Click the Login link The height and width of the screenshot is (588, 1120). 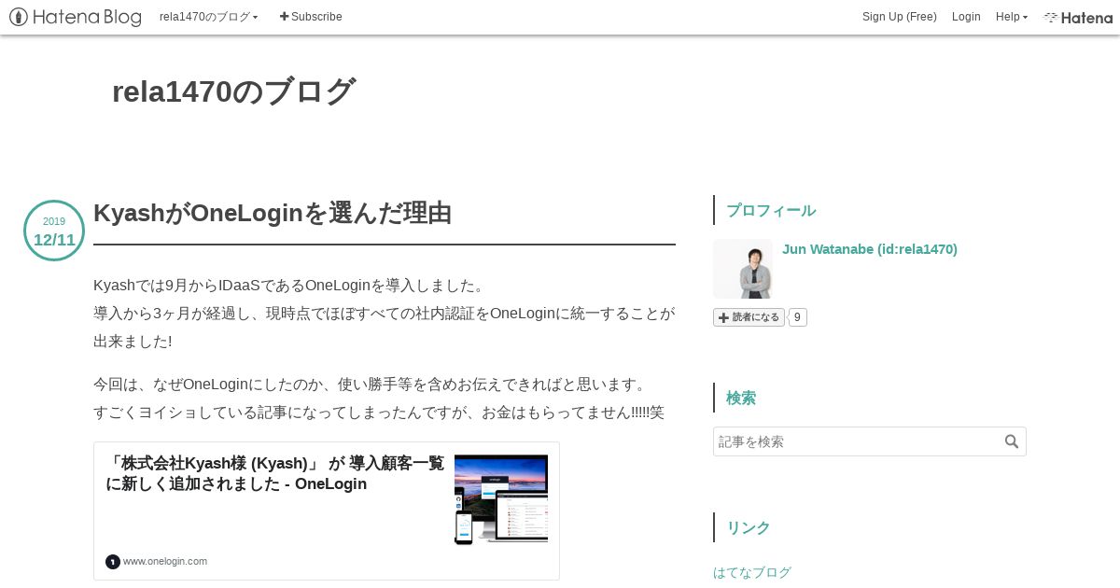click(966, 17)
